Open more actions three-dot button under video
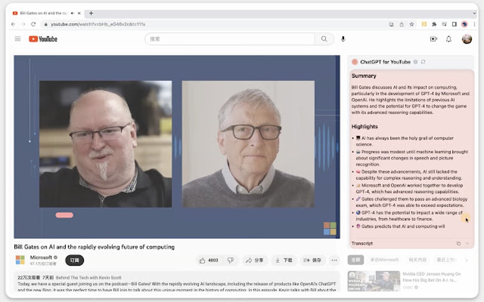The image size is (484, 302). (335, 260)
